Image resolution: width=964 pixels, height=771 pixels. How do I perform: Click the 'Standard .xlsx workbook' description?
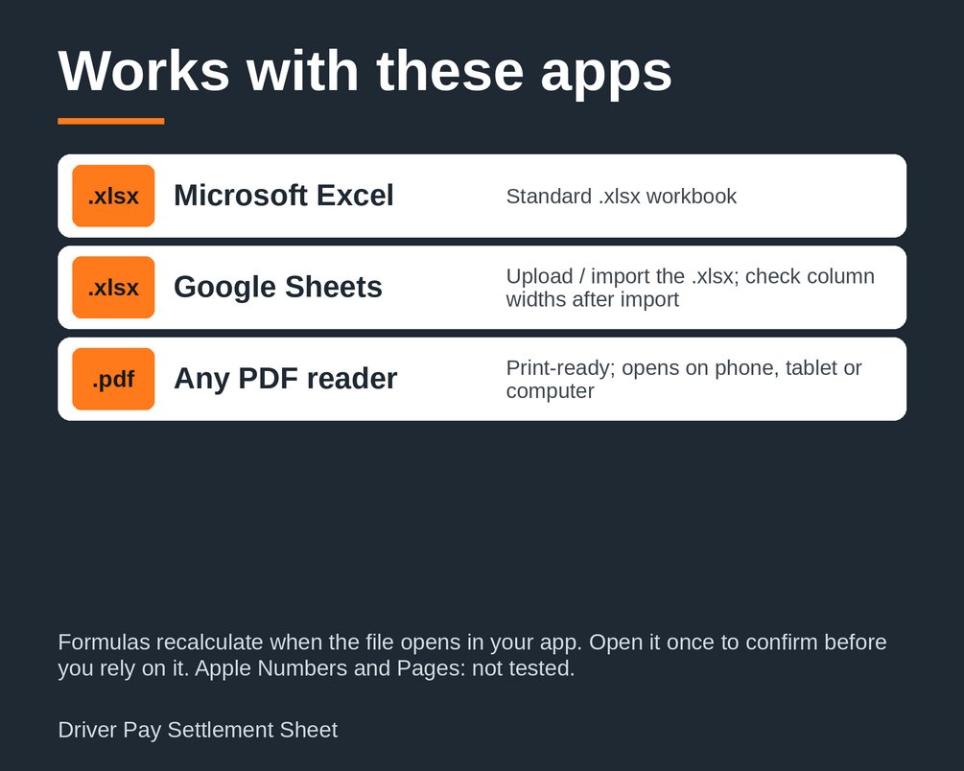tap(621, 197)
